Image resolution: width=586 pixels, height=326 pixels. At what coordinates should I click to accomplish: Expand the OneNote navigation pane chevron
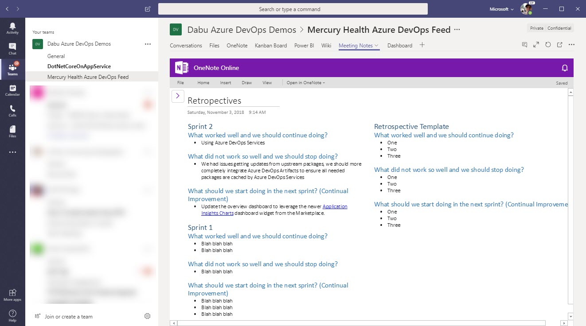(x=178, y=96)
